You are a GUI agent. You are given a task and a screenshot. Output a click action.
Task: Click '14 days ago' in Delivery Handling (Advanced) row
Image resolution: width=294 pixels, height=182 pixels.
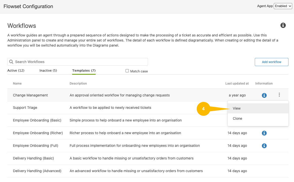[237, 171]
